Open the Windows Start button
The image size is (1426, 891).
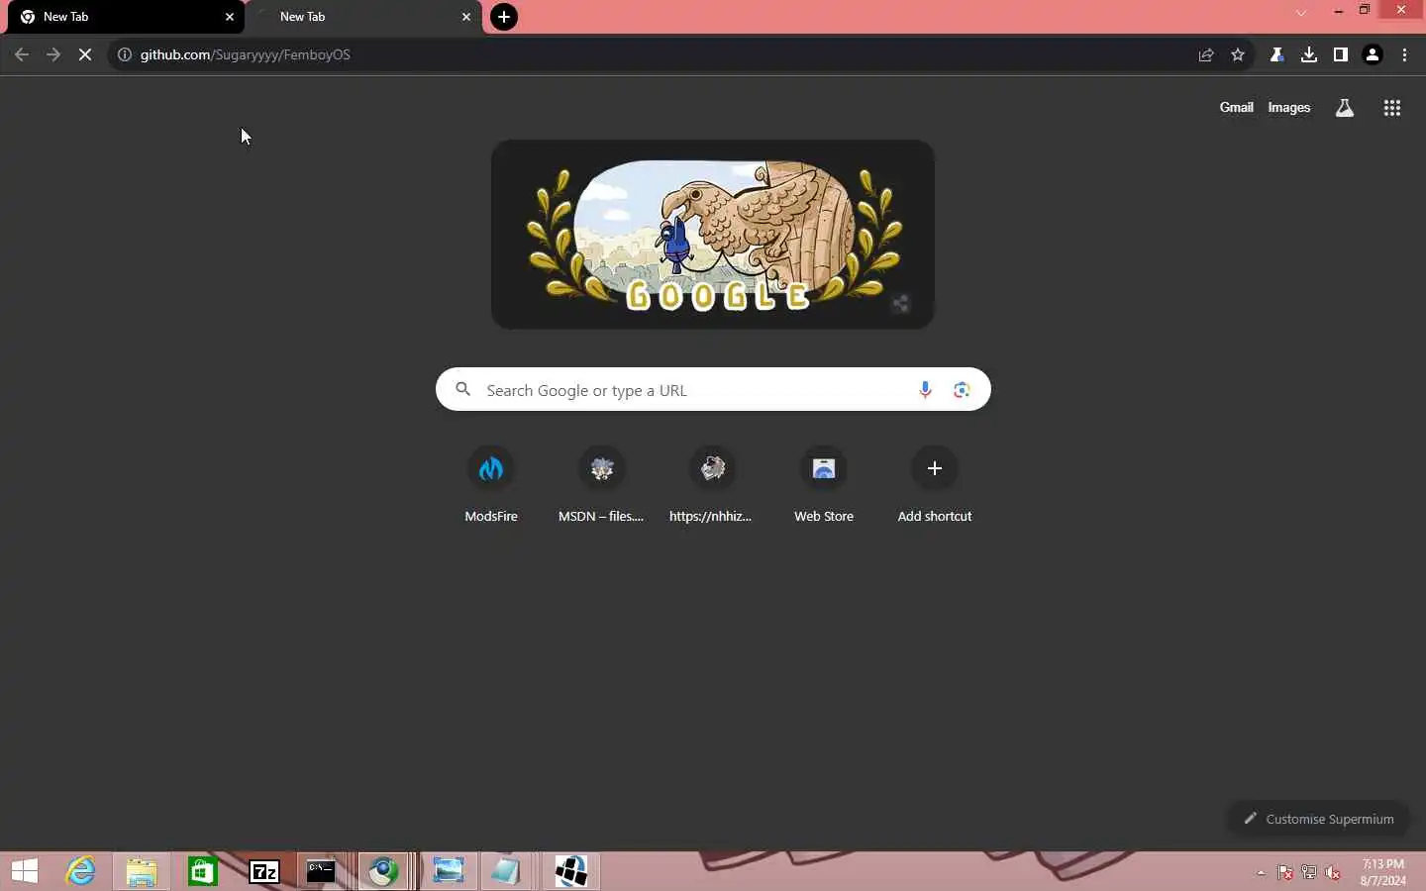25,872
